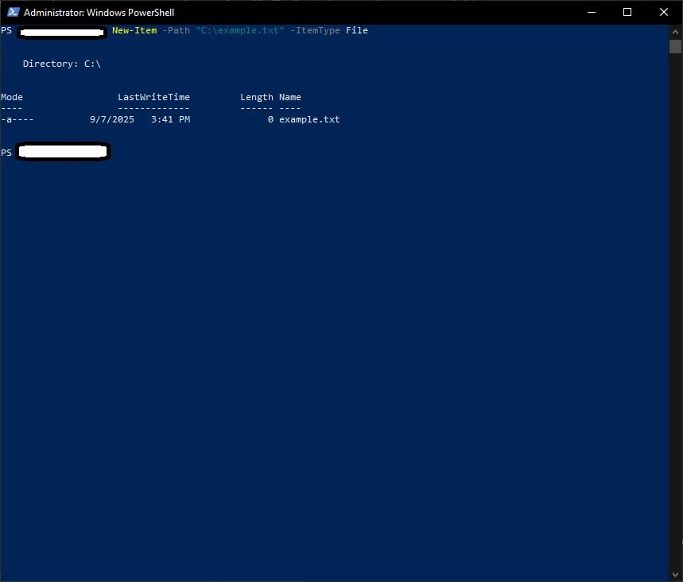Click the window title text

(x=99, y=13)
